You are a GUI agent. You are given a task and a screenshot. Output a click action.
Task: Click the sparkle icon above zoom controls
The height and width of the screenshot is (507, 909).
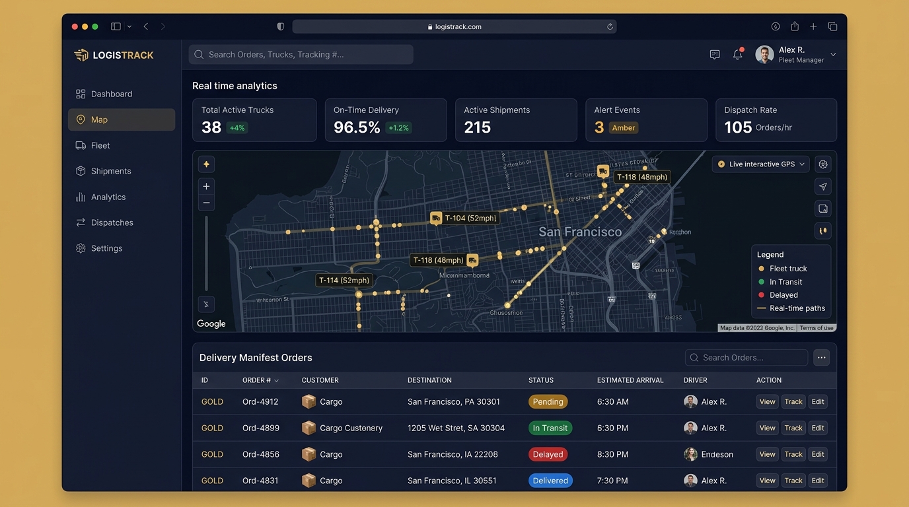click(206, 164)
